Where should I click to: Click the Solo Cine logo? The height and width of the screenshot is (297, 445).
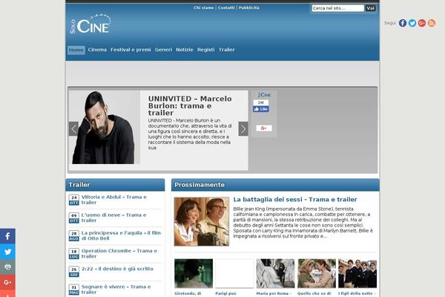[x=90, y=25]
